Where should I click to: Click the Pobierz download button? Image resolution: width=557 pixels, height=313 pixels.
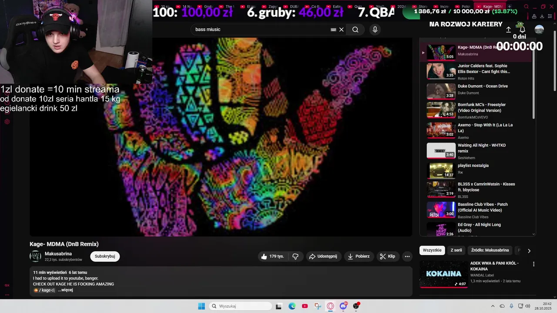(359, 256)
